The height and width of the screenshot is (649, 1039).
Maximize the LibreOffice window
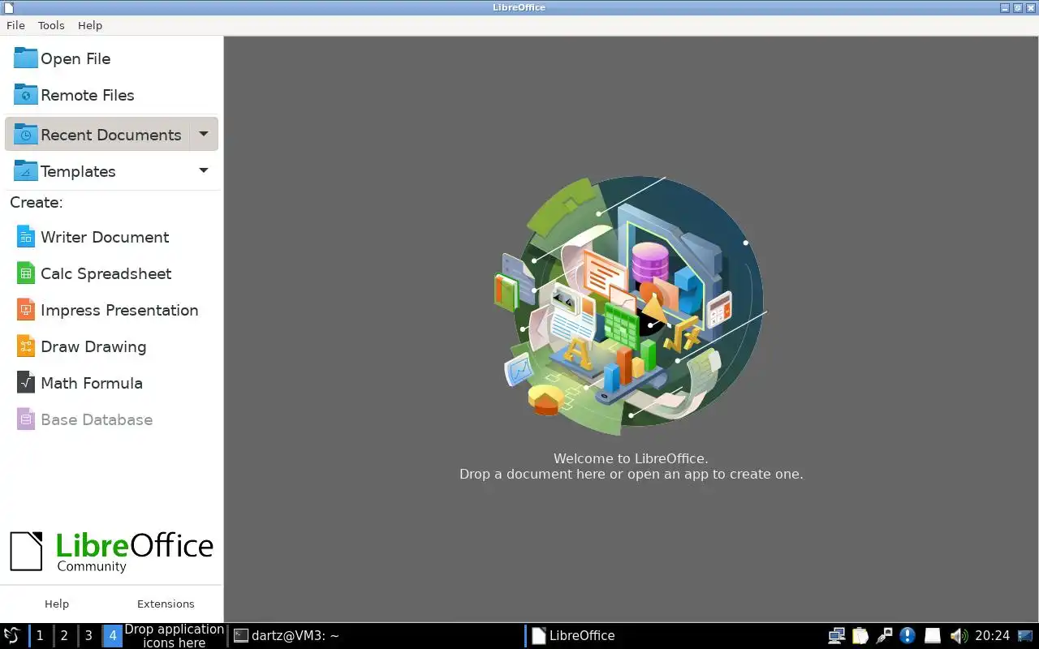pos(1018,7)
